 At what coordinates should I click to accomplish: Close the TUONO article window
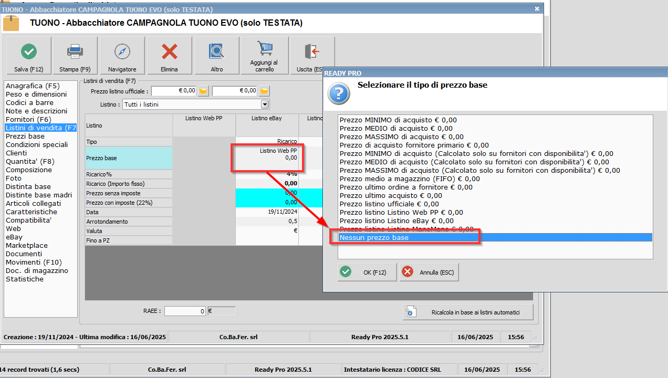click(537, 8)
